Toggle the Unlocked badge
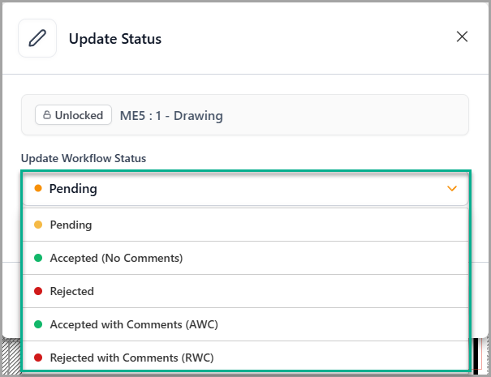This screenshot has height=377, width=491. [73, 115]
